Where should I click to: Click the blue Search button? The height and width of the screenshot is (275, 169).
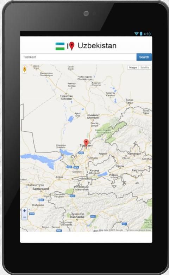144,57
